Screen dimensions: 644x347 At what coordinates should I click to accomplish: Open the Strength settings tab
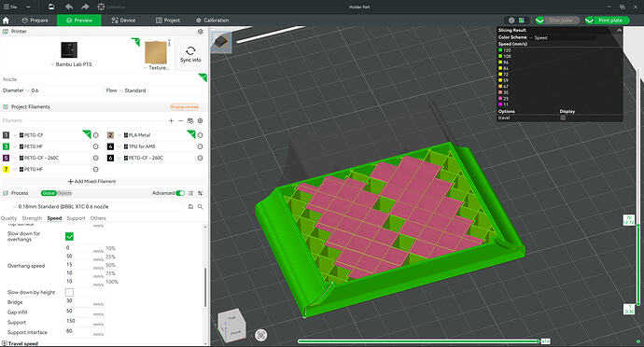pos(32,218)
